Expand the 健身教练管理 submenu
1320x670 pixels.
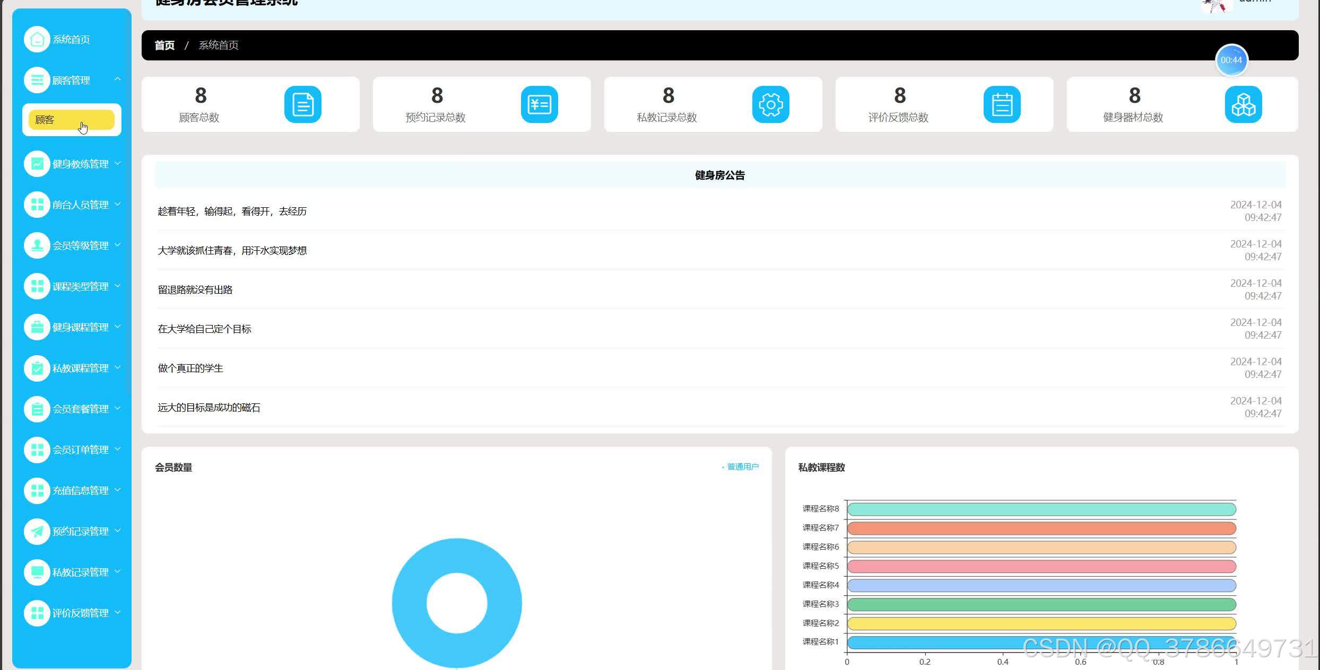[118, 164]
